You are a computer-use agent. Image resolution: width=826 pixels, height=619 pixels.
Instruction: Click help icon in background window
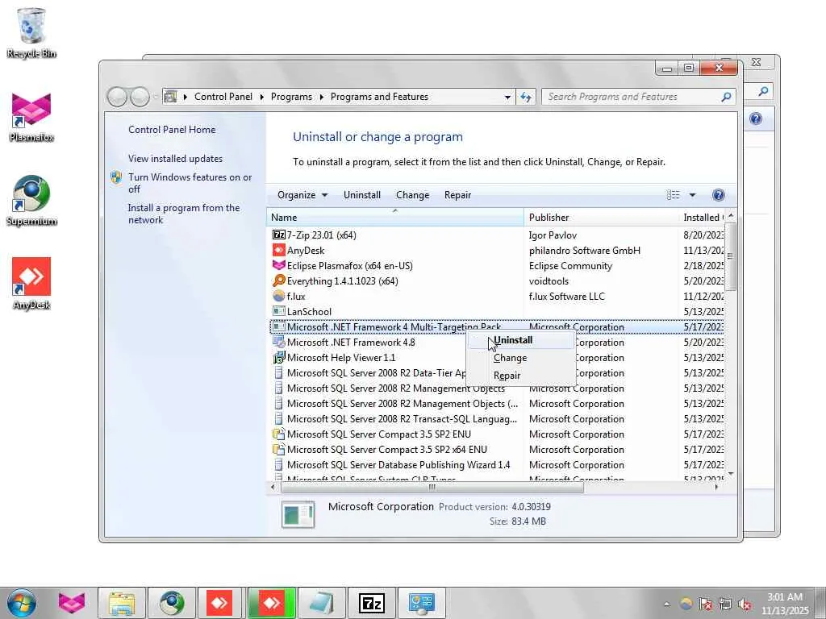[755, 119]
